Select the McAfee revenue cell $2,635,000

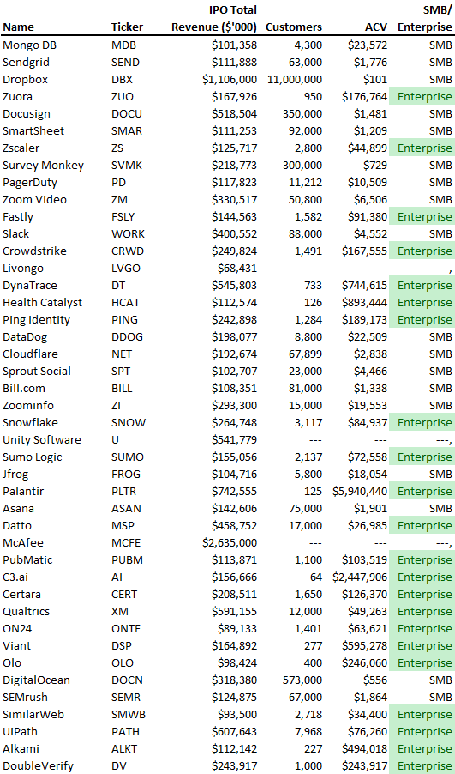coord(230,543)
